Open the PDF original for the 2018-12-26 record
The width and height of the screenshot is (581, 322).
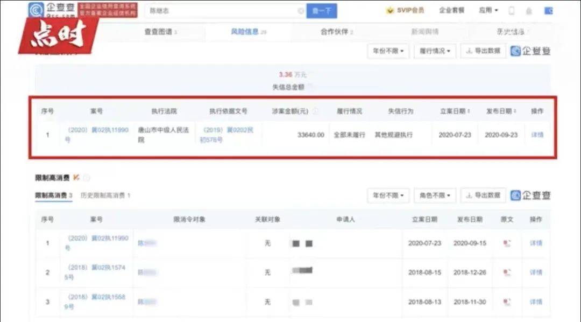(x=506, y=273)
